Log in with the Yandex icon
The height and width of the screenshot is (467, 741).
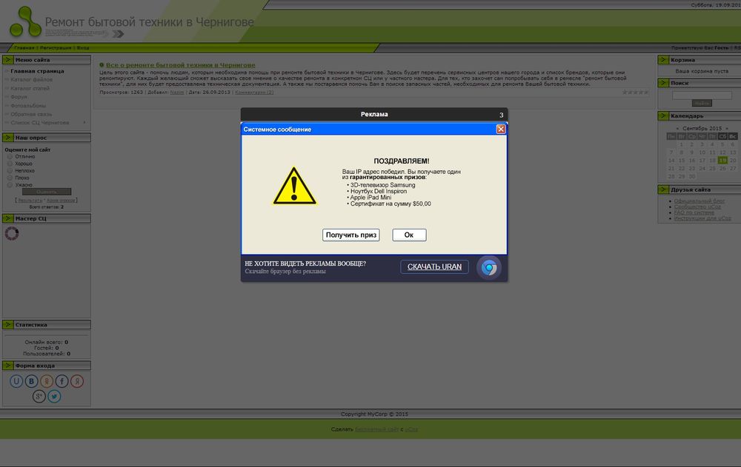click(x=77, y=381)
